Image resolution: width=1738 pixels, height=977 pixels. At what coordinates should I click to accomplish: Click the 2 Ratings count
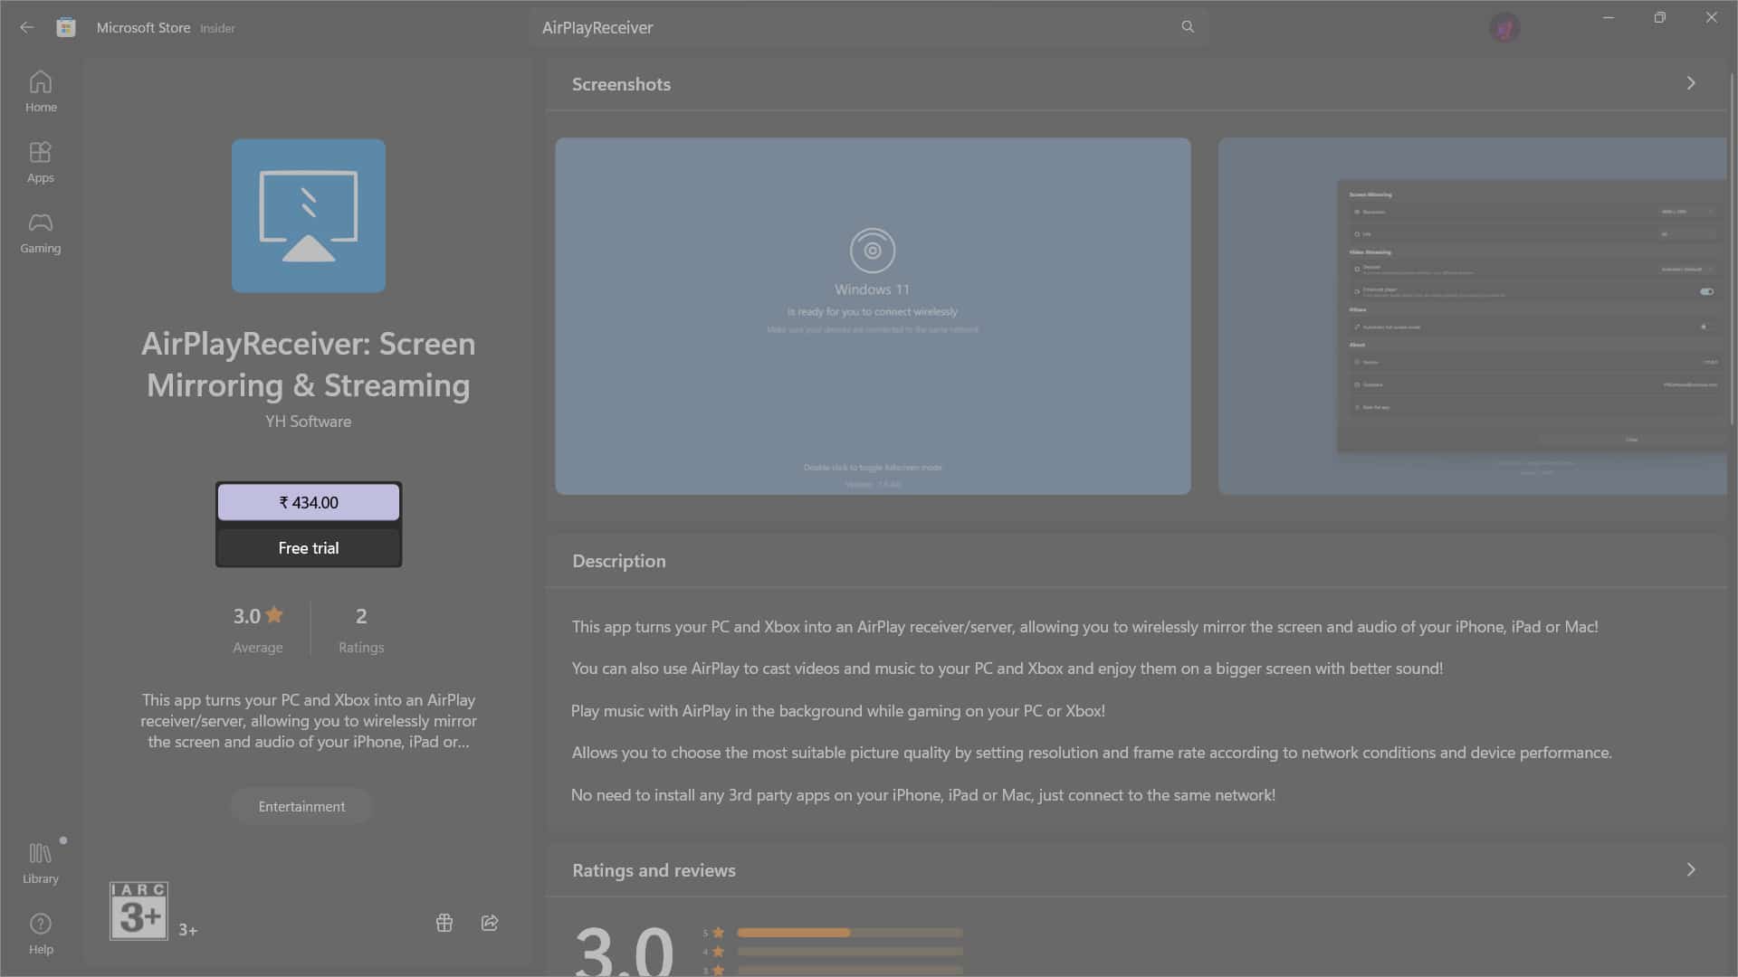(361, 629)
